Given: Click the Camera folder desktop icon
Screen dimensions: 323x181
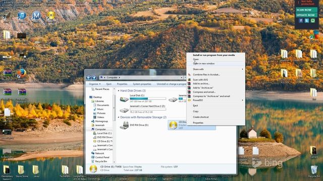Looking at the screenshot, I should click(313, 151).
